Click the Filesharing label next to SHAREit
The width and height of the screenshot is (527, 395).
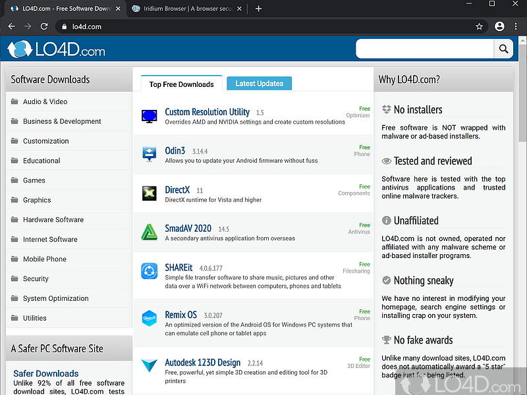coord(356,271)
